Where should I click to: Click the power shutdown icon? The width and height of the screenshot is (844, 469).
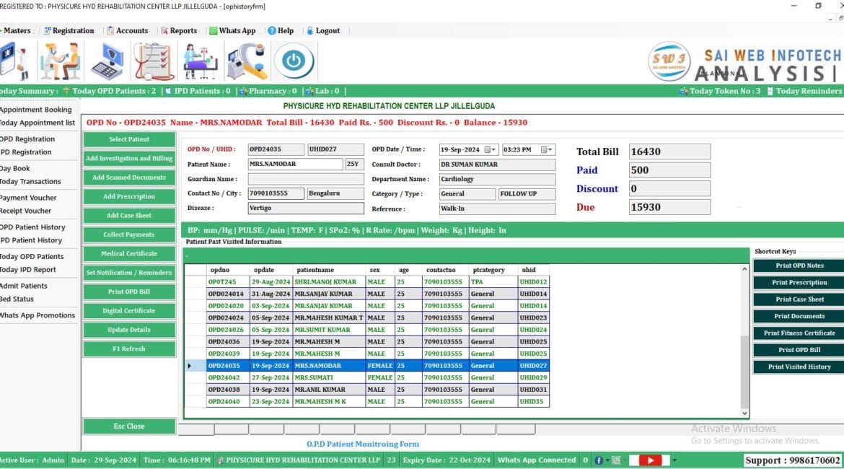294,61
